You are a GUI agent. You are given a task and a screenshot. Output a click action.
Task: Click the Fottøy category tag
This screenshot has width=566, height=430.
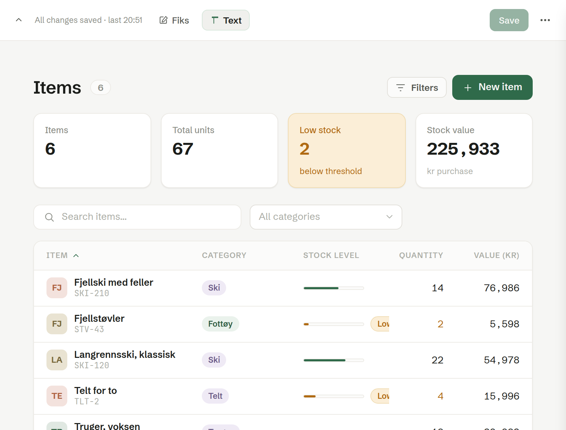221,324
